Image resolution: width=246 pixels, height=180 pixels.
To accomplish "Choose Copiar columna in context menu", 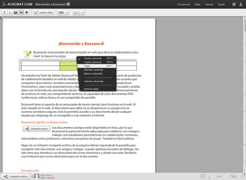I will [x=97, y=62].
